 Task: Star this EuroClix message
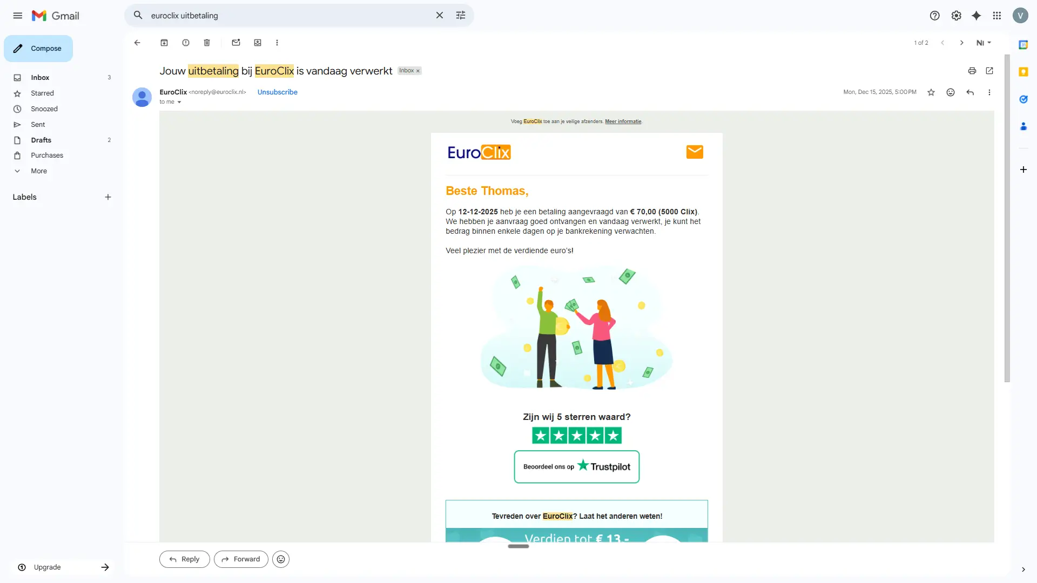[x=931, y=92]
